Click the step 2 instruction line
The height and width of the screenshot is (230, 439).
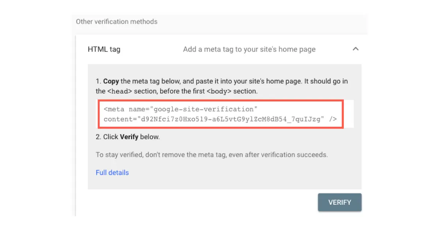[x=128, y=137]
